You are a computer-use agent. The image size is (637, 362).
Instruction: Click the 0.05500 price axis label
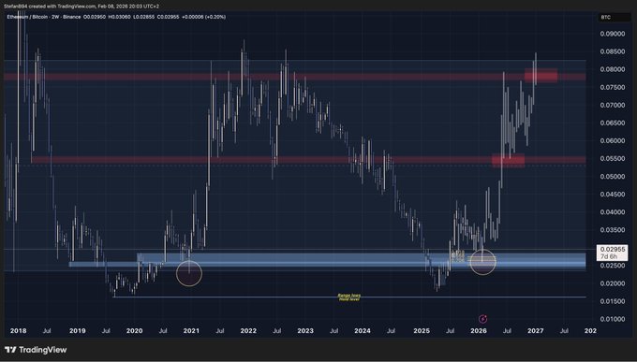tap(613, 159)
